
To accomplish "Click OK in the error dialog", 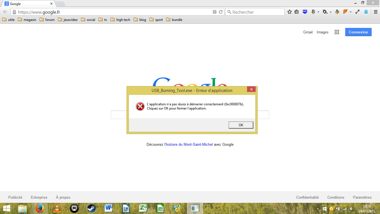I will pos(241,125).
